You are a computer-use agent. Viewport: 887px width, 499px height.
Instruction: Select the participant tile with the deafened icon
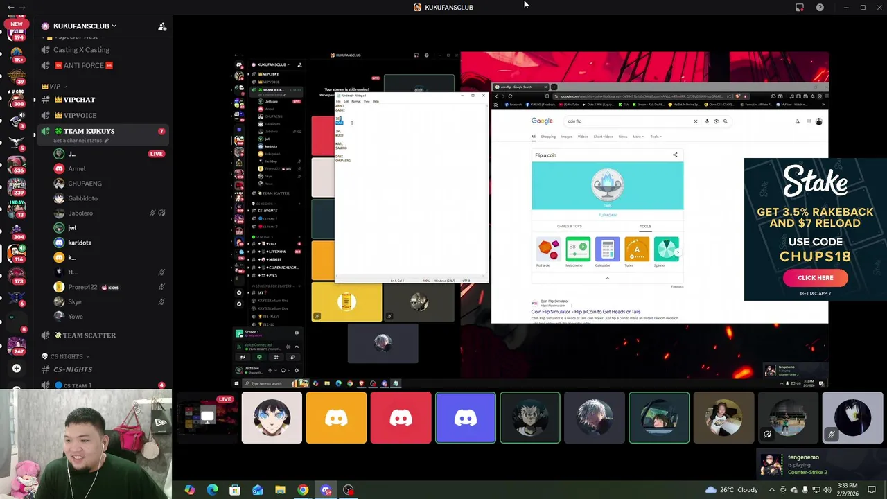[788, 417]
